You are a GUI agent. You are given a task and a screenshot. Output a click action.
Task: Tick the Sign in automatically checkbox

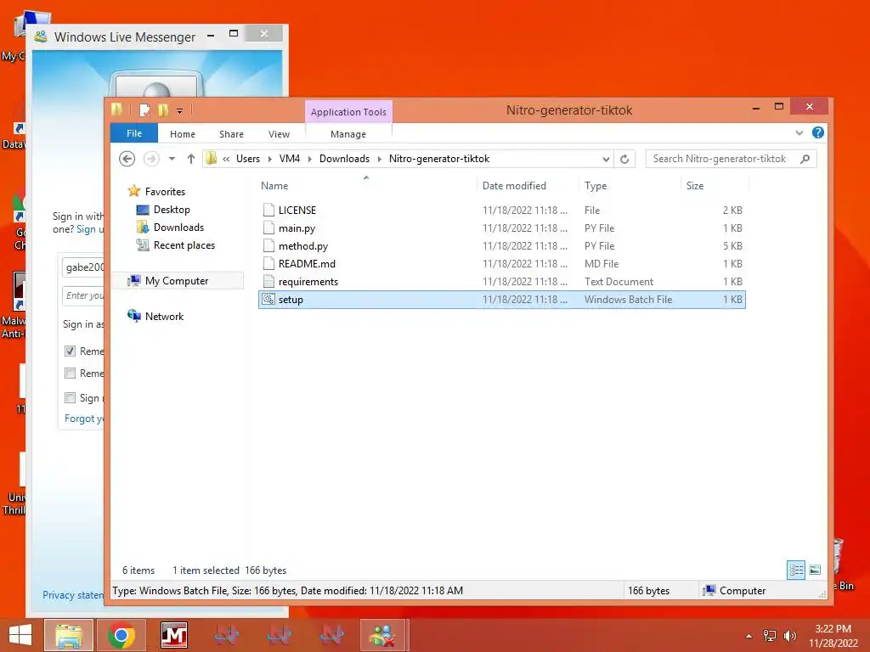coord(70,397)
